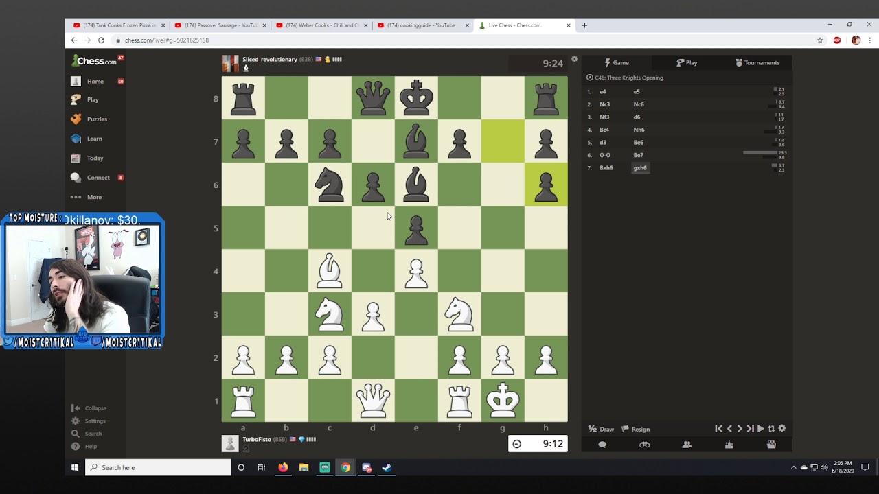Open sidebar Settings
879x494 pixels.
tap(89, 421)
